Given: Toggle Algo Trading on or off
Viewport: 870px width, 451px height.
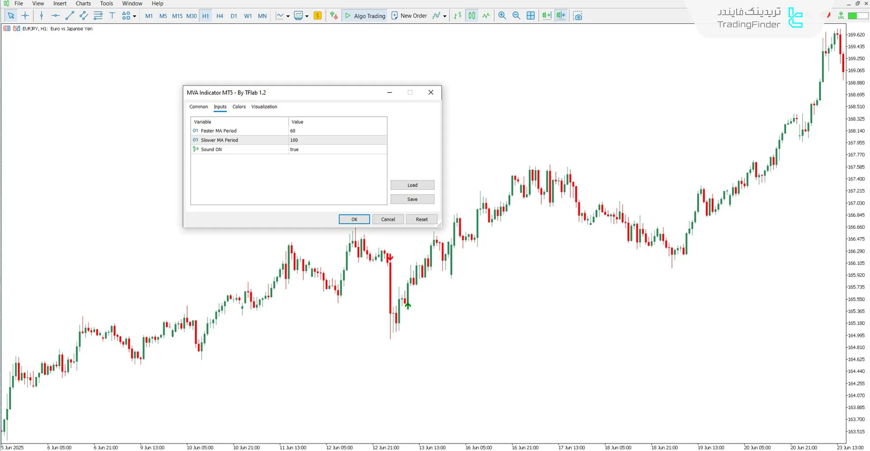Looking at the screenshot, I should 365,16.
